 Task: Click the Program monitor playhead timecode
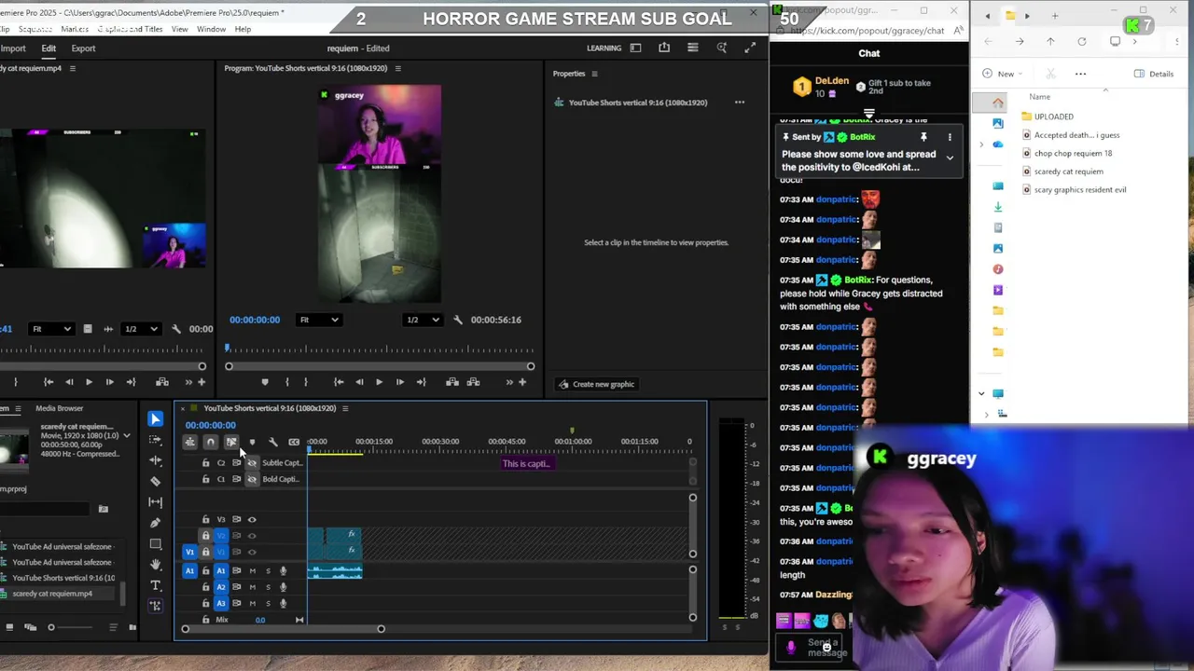point(255,320)
